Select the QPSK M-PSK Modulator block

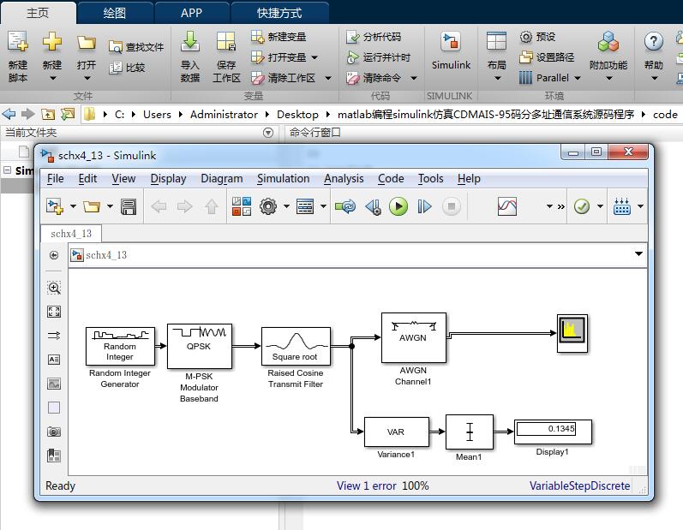(x=200, y=347)
